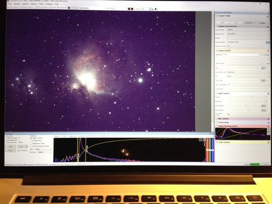Open the Options menu

point(25,4)
